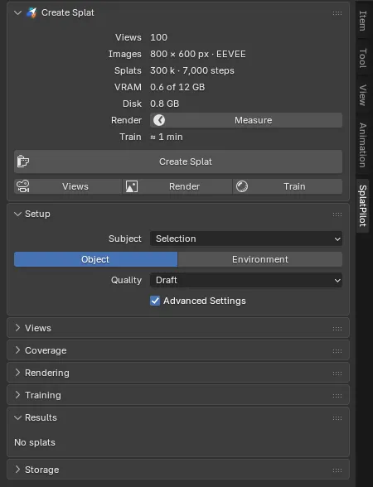Click the image icon on Render button
373x487 pixels.
(x=132, y=186)
